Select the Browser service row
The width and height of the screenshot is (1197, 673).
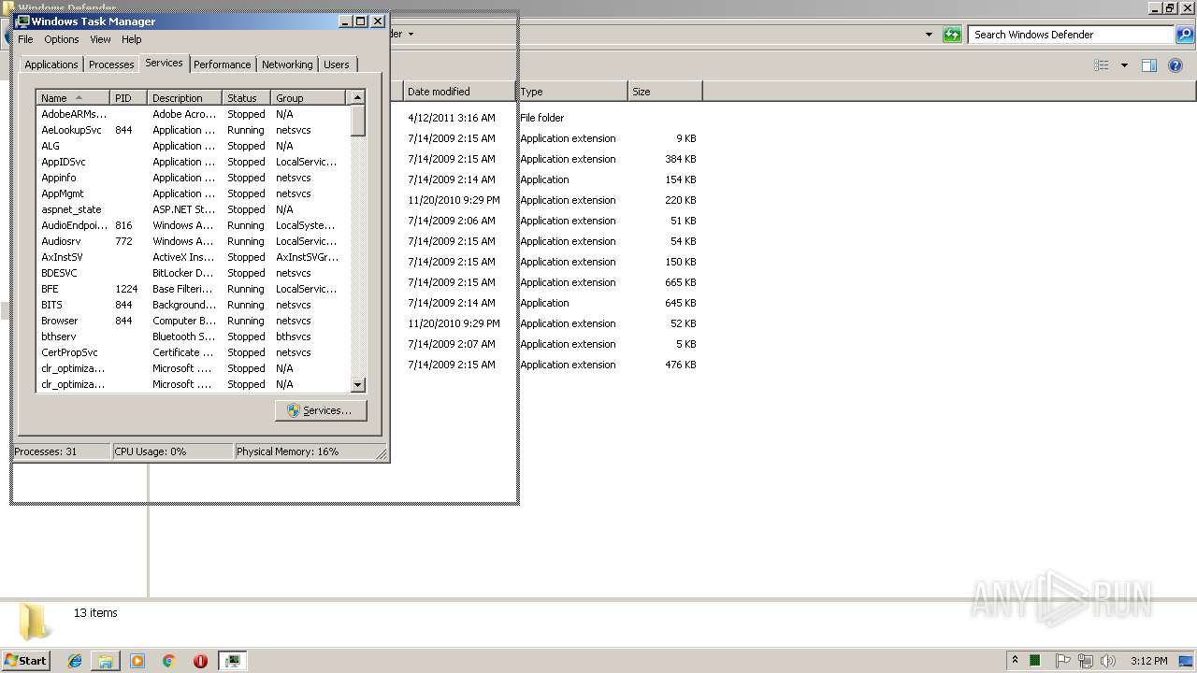[x=193, y=321]
